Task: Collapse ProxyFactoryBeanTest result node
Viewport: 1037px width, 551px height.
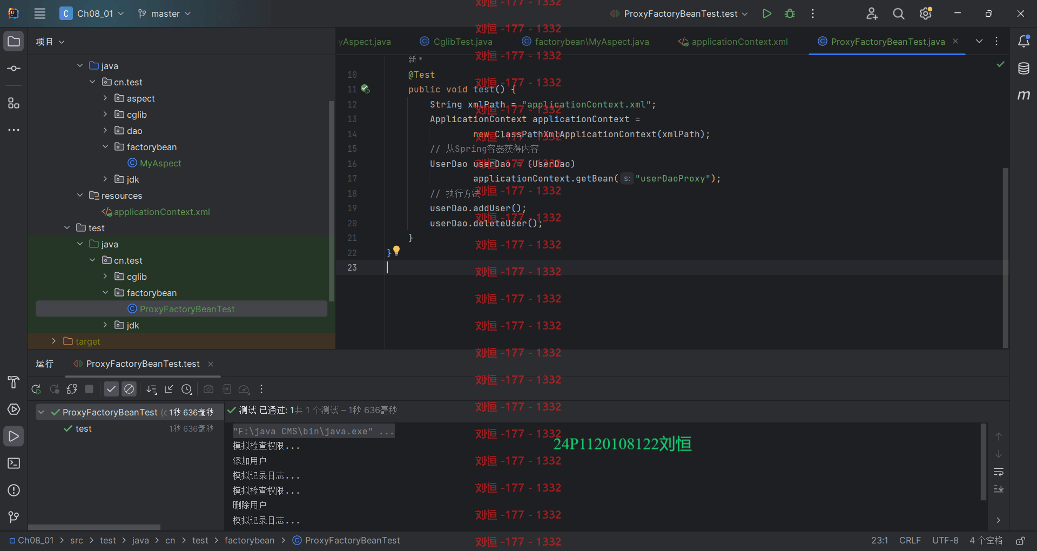Action: click(41, 412)
